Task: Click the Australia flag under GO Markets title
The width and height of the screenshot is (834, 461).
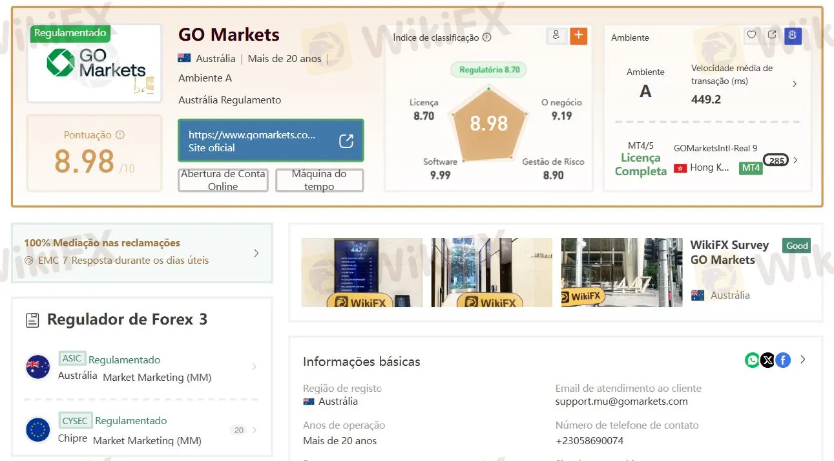Action: tap(184, 58)
